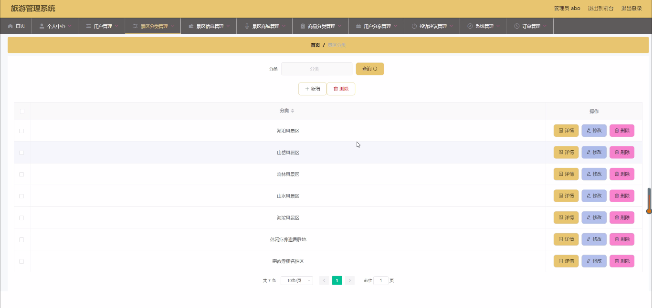The width and height of the screenshot is (652, 308).
Task: Click the 森林风景区 category cell
Action: point(288,175)
